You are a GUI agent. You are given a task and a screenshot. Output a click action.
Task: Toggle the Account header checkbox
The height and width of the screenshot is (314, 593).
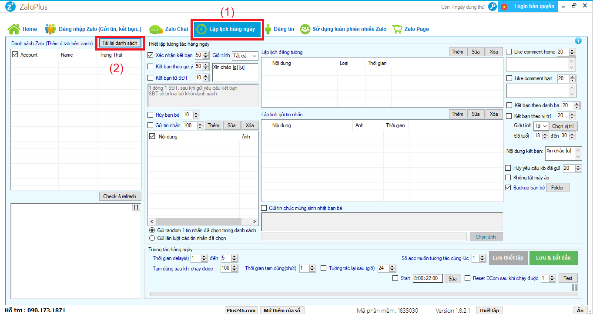click(15, 55)
